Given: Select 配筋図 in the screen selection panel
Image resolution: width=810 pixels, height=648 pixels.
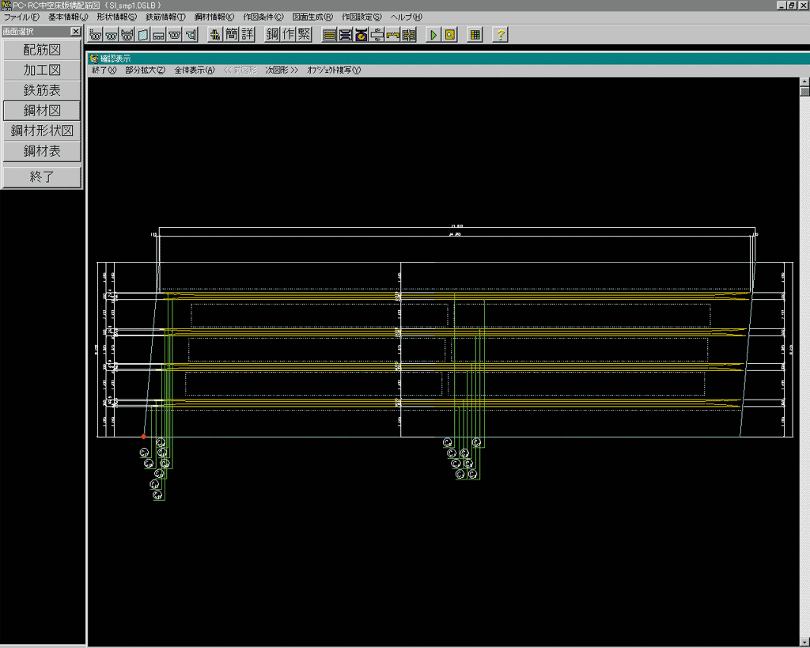Looking at the screenshot, I should (42, 50).
